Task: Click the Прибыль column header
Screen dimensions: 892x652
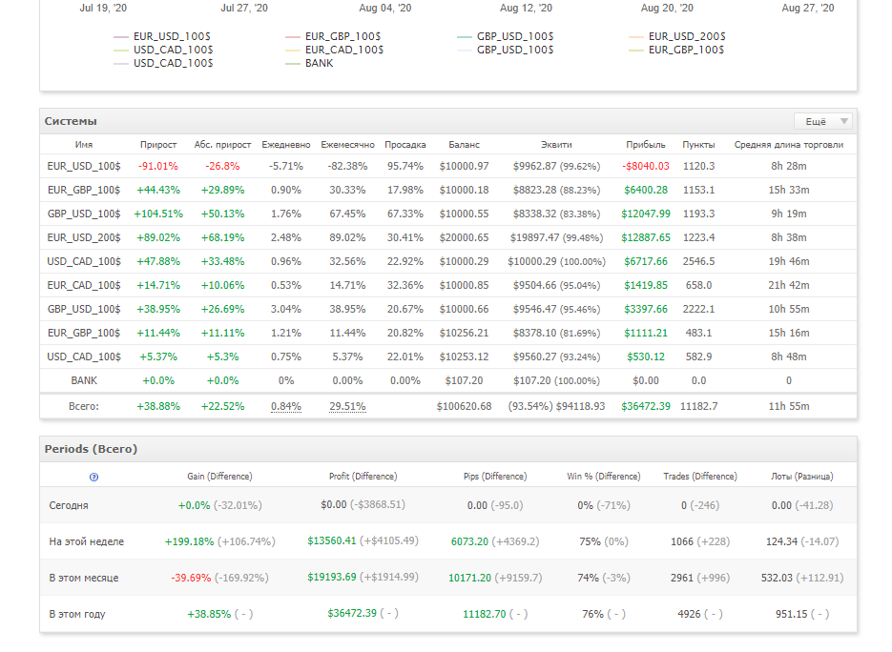Action: [x=646, y=144]
